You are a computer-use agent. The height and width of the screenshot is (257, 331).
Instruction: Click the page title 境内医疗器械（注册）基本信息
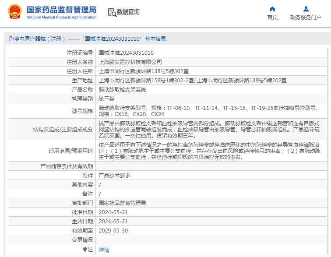pyautogui.click(x=90, y=39)
